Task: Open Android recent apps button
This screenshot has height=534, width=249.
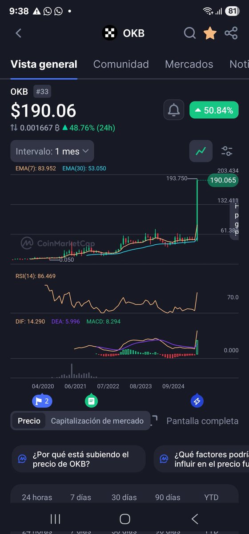Action: click(x=55, y=519)
